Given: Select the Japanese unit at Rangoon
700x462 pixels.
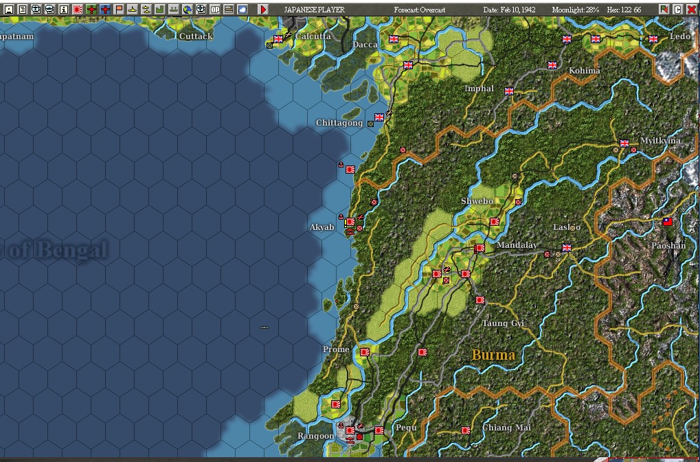Looking at the screenshot, I should (x=350, y=430).
